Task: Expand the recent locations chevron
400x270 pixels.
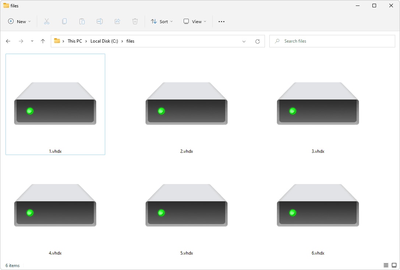Action: [x=32, y=41]
